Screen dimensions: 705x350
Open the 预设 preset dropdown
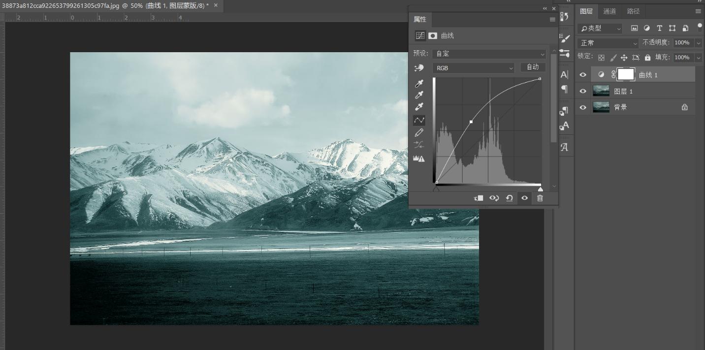488,53
